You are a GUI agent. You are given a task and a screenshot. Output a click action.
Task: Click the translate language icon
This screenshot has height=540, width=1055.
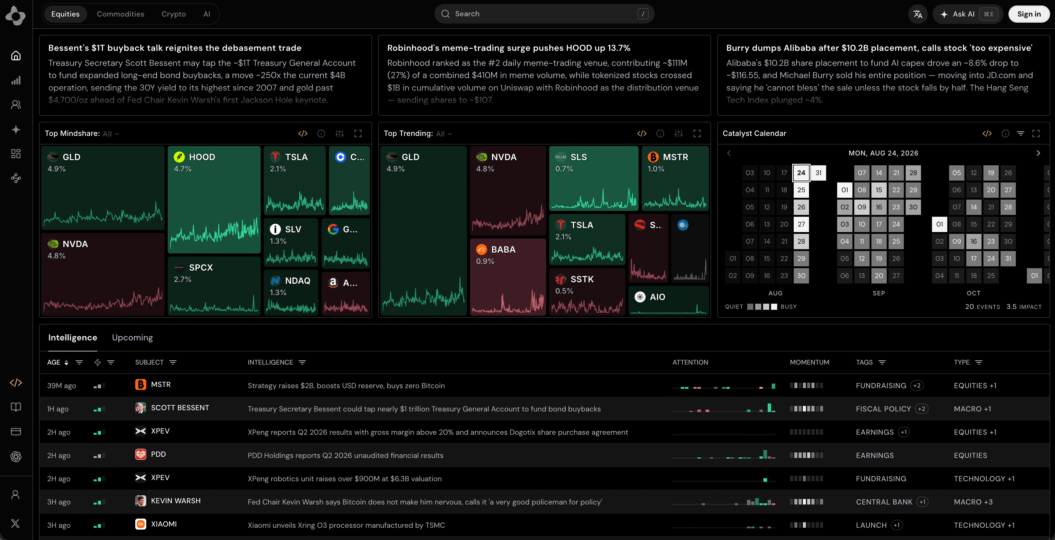point(918,14)
